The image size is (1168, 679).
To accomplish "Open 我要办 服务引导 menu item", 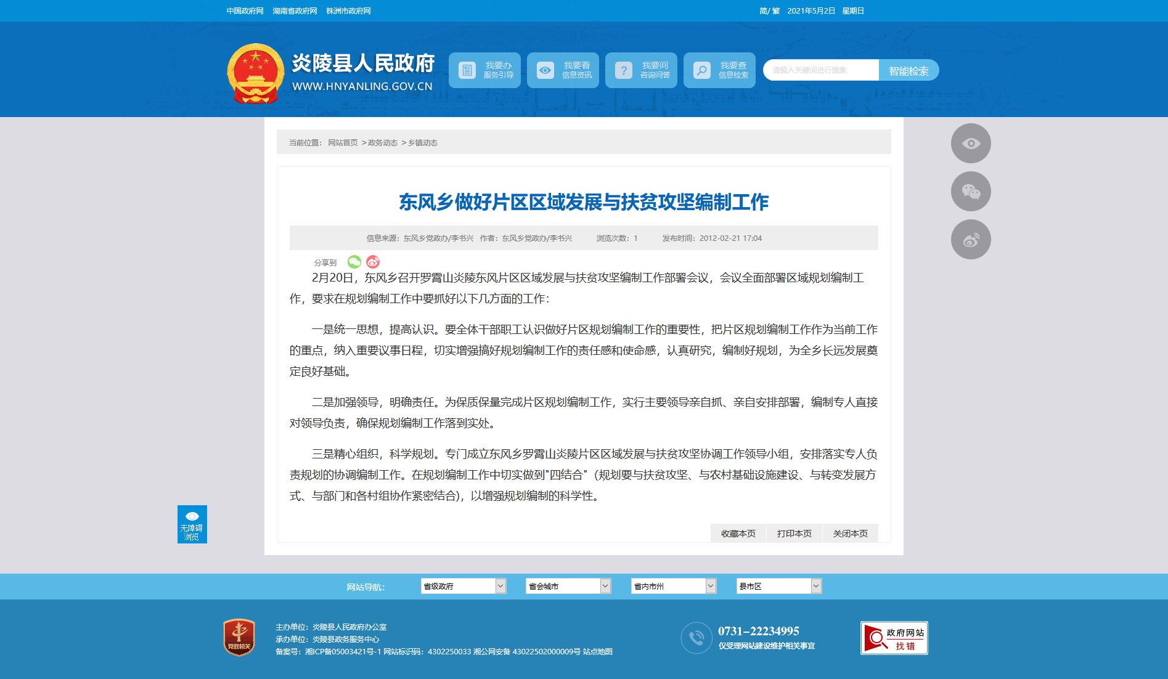I will coord(484,70).
